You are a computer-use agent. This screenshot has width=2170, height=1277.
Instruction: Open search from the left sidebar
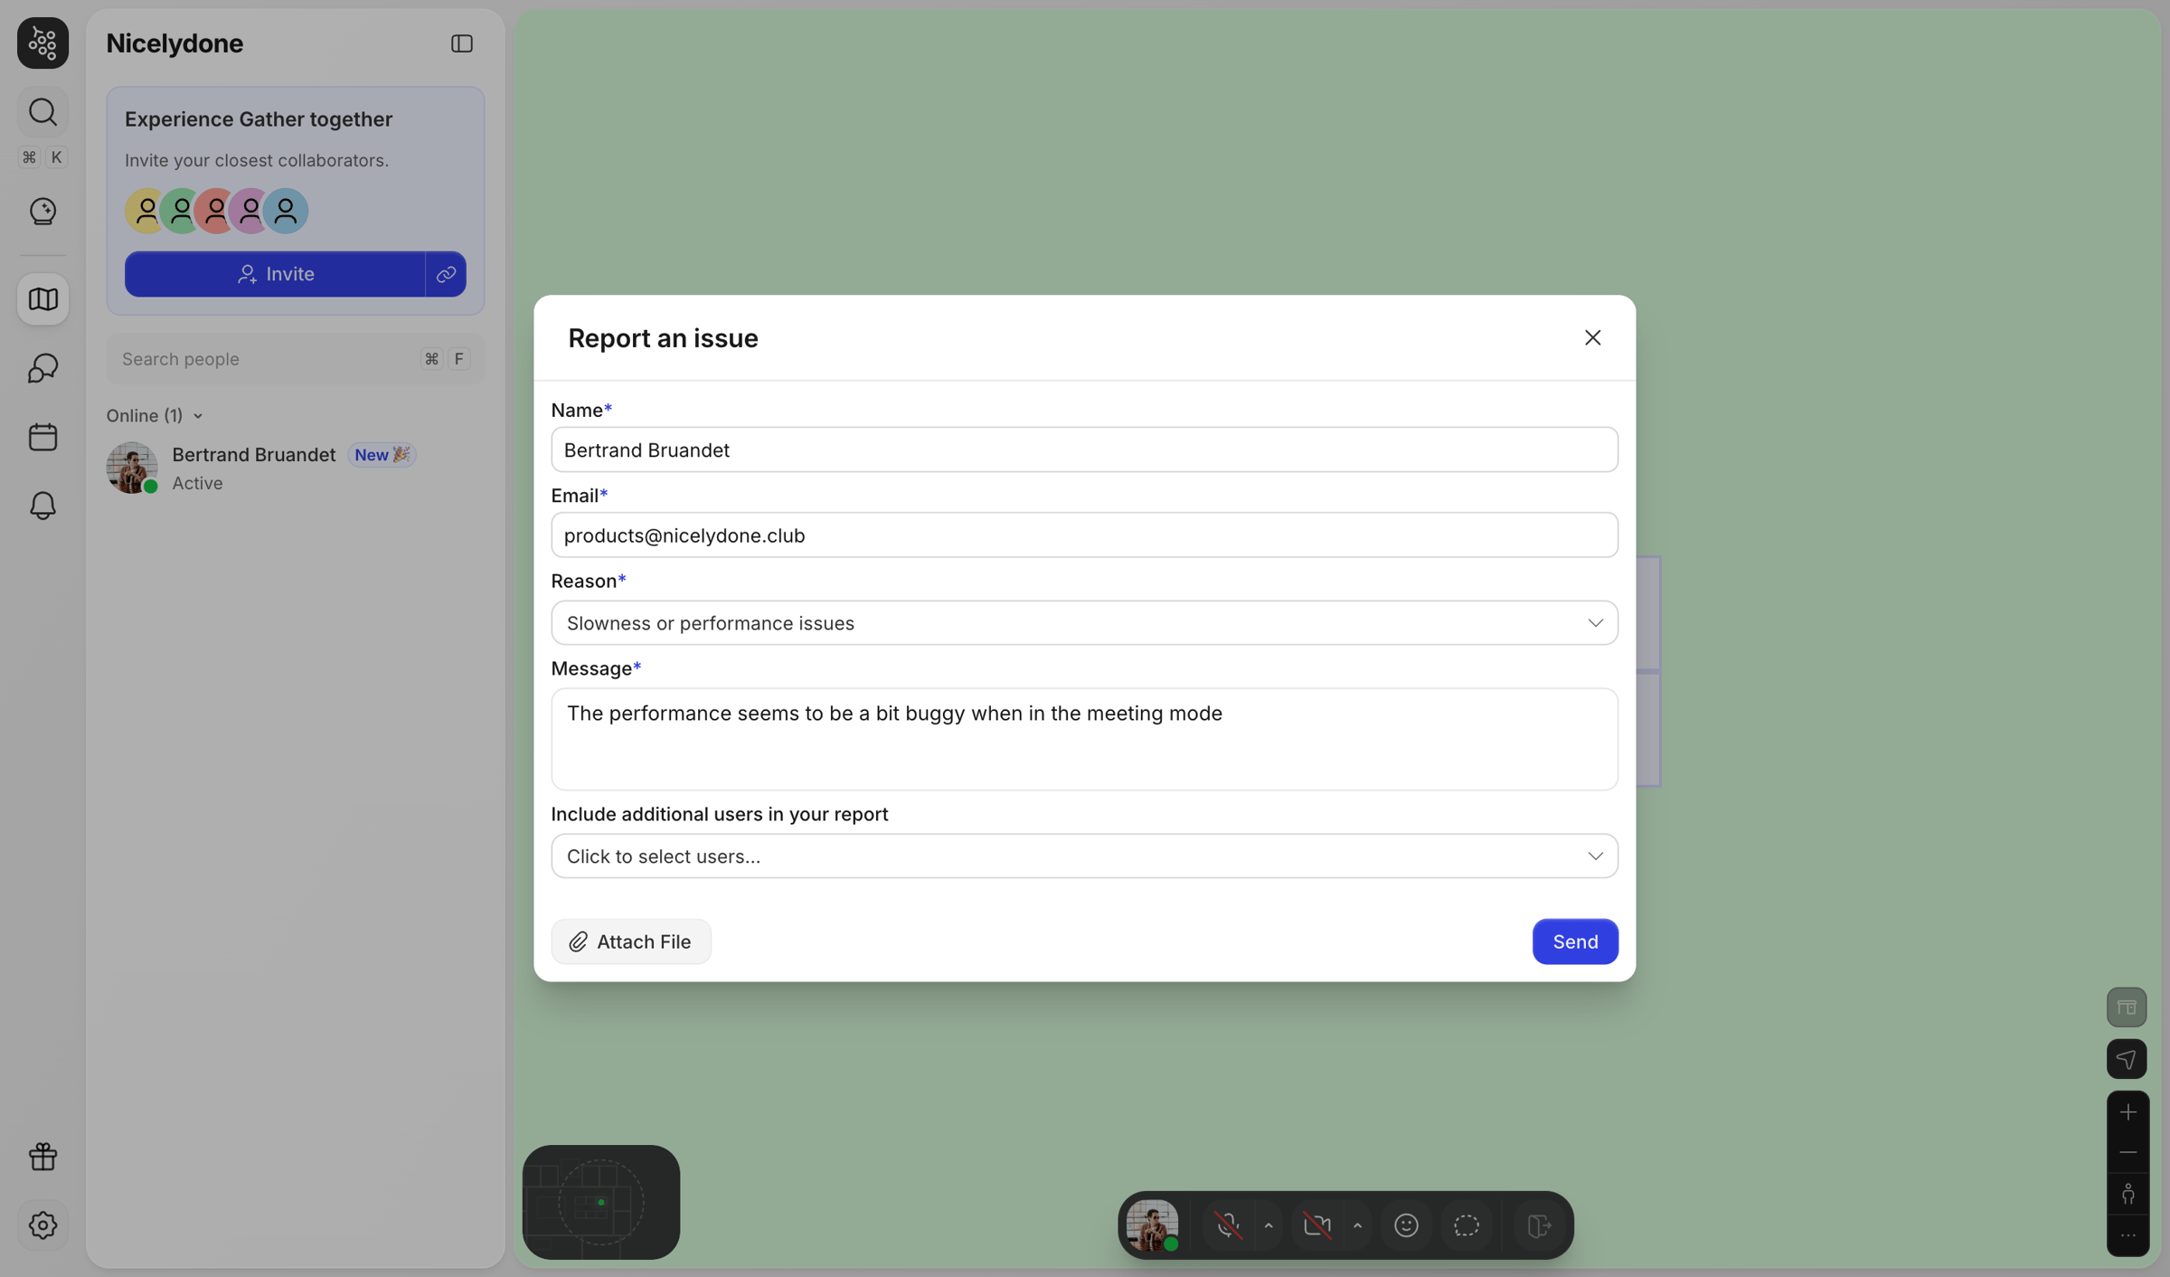click(x=42, y=112)
